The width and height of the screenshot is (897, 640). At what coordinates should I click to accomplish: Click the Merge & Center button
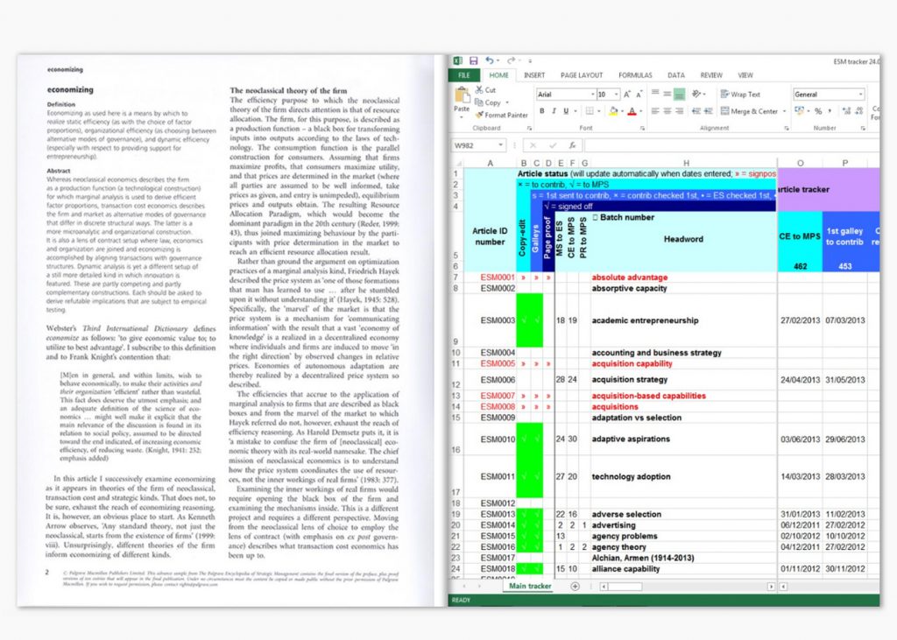[748, 111]
